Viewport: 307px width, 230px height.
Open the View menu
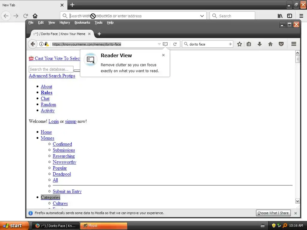point(52,22)
